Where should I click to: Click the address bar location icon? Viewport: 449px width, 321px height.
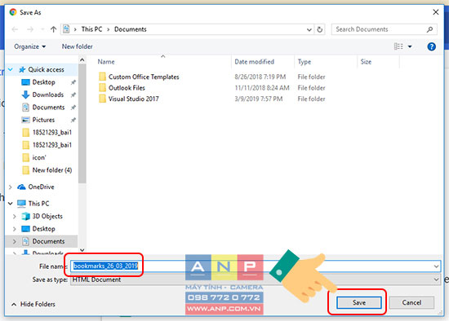pos(66,29)
